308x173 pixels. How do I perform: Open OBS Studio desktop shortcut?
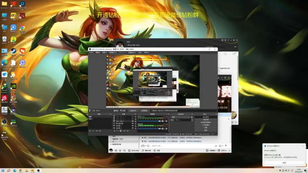[4, 123]
